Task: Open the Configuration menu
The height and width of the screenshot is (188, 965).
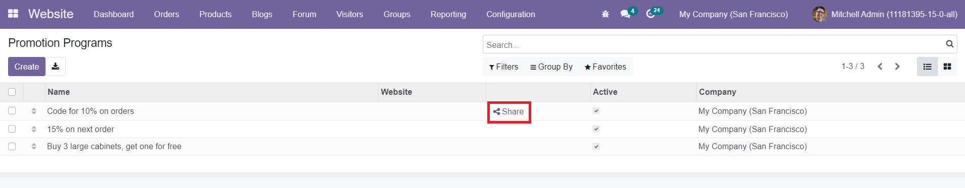Action: 511,14
